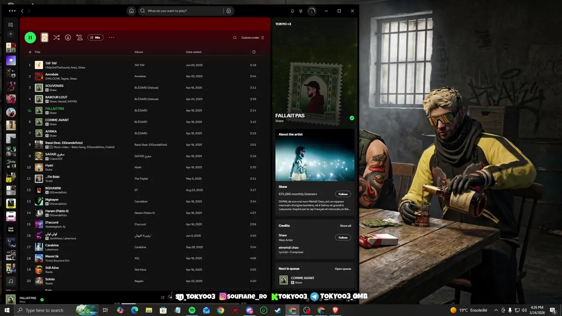Navigate forward with the arrow
This screenshot has width=562, height=316.
pos(29,11)
